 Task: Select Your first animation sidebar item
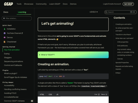[12, 50]
